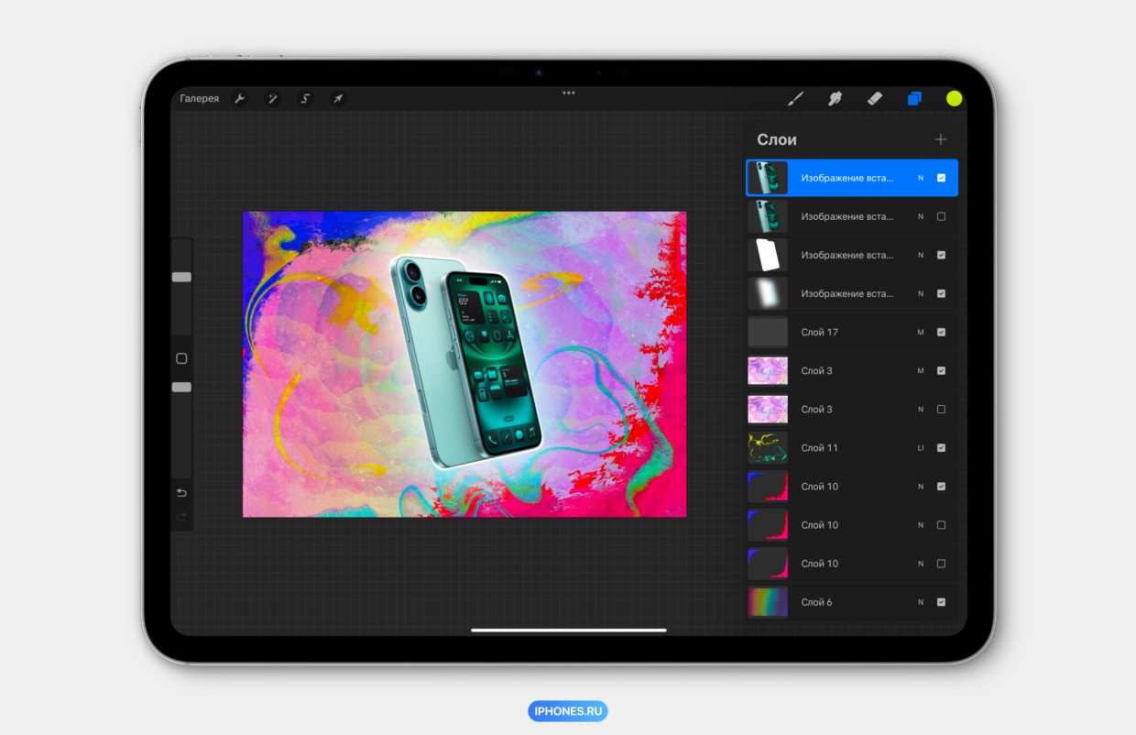Tap the selected Изображение вста... layer name

pyautogui.click(x=847, y=178)
